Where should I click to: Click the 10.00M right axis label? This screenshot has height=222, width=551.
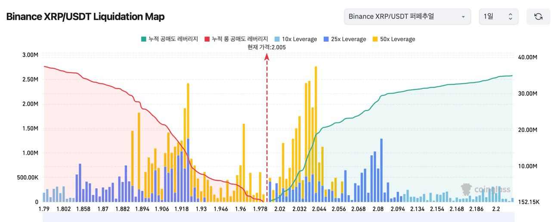527,166
